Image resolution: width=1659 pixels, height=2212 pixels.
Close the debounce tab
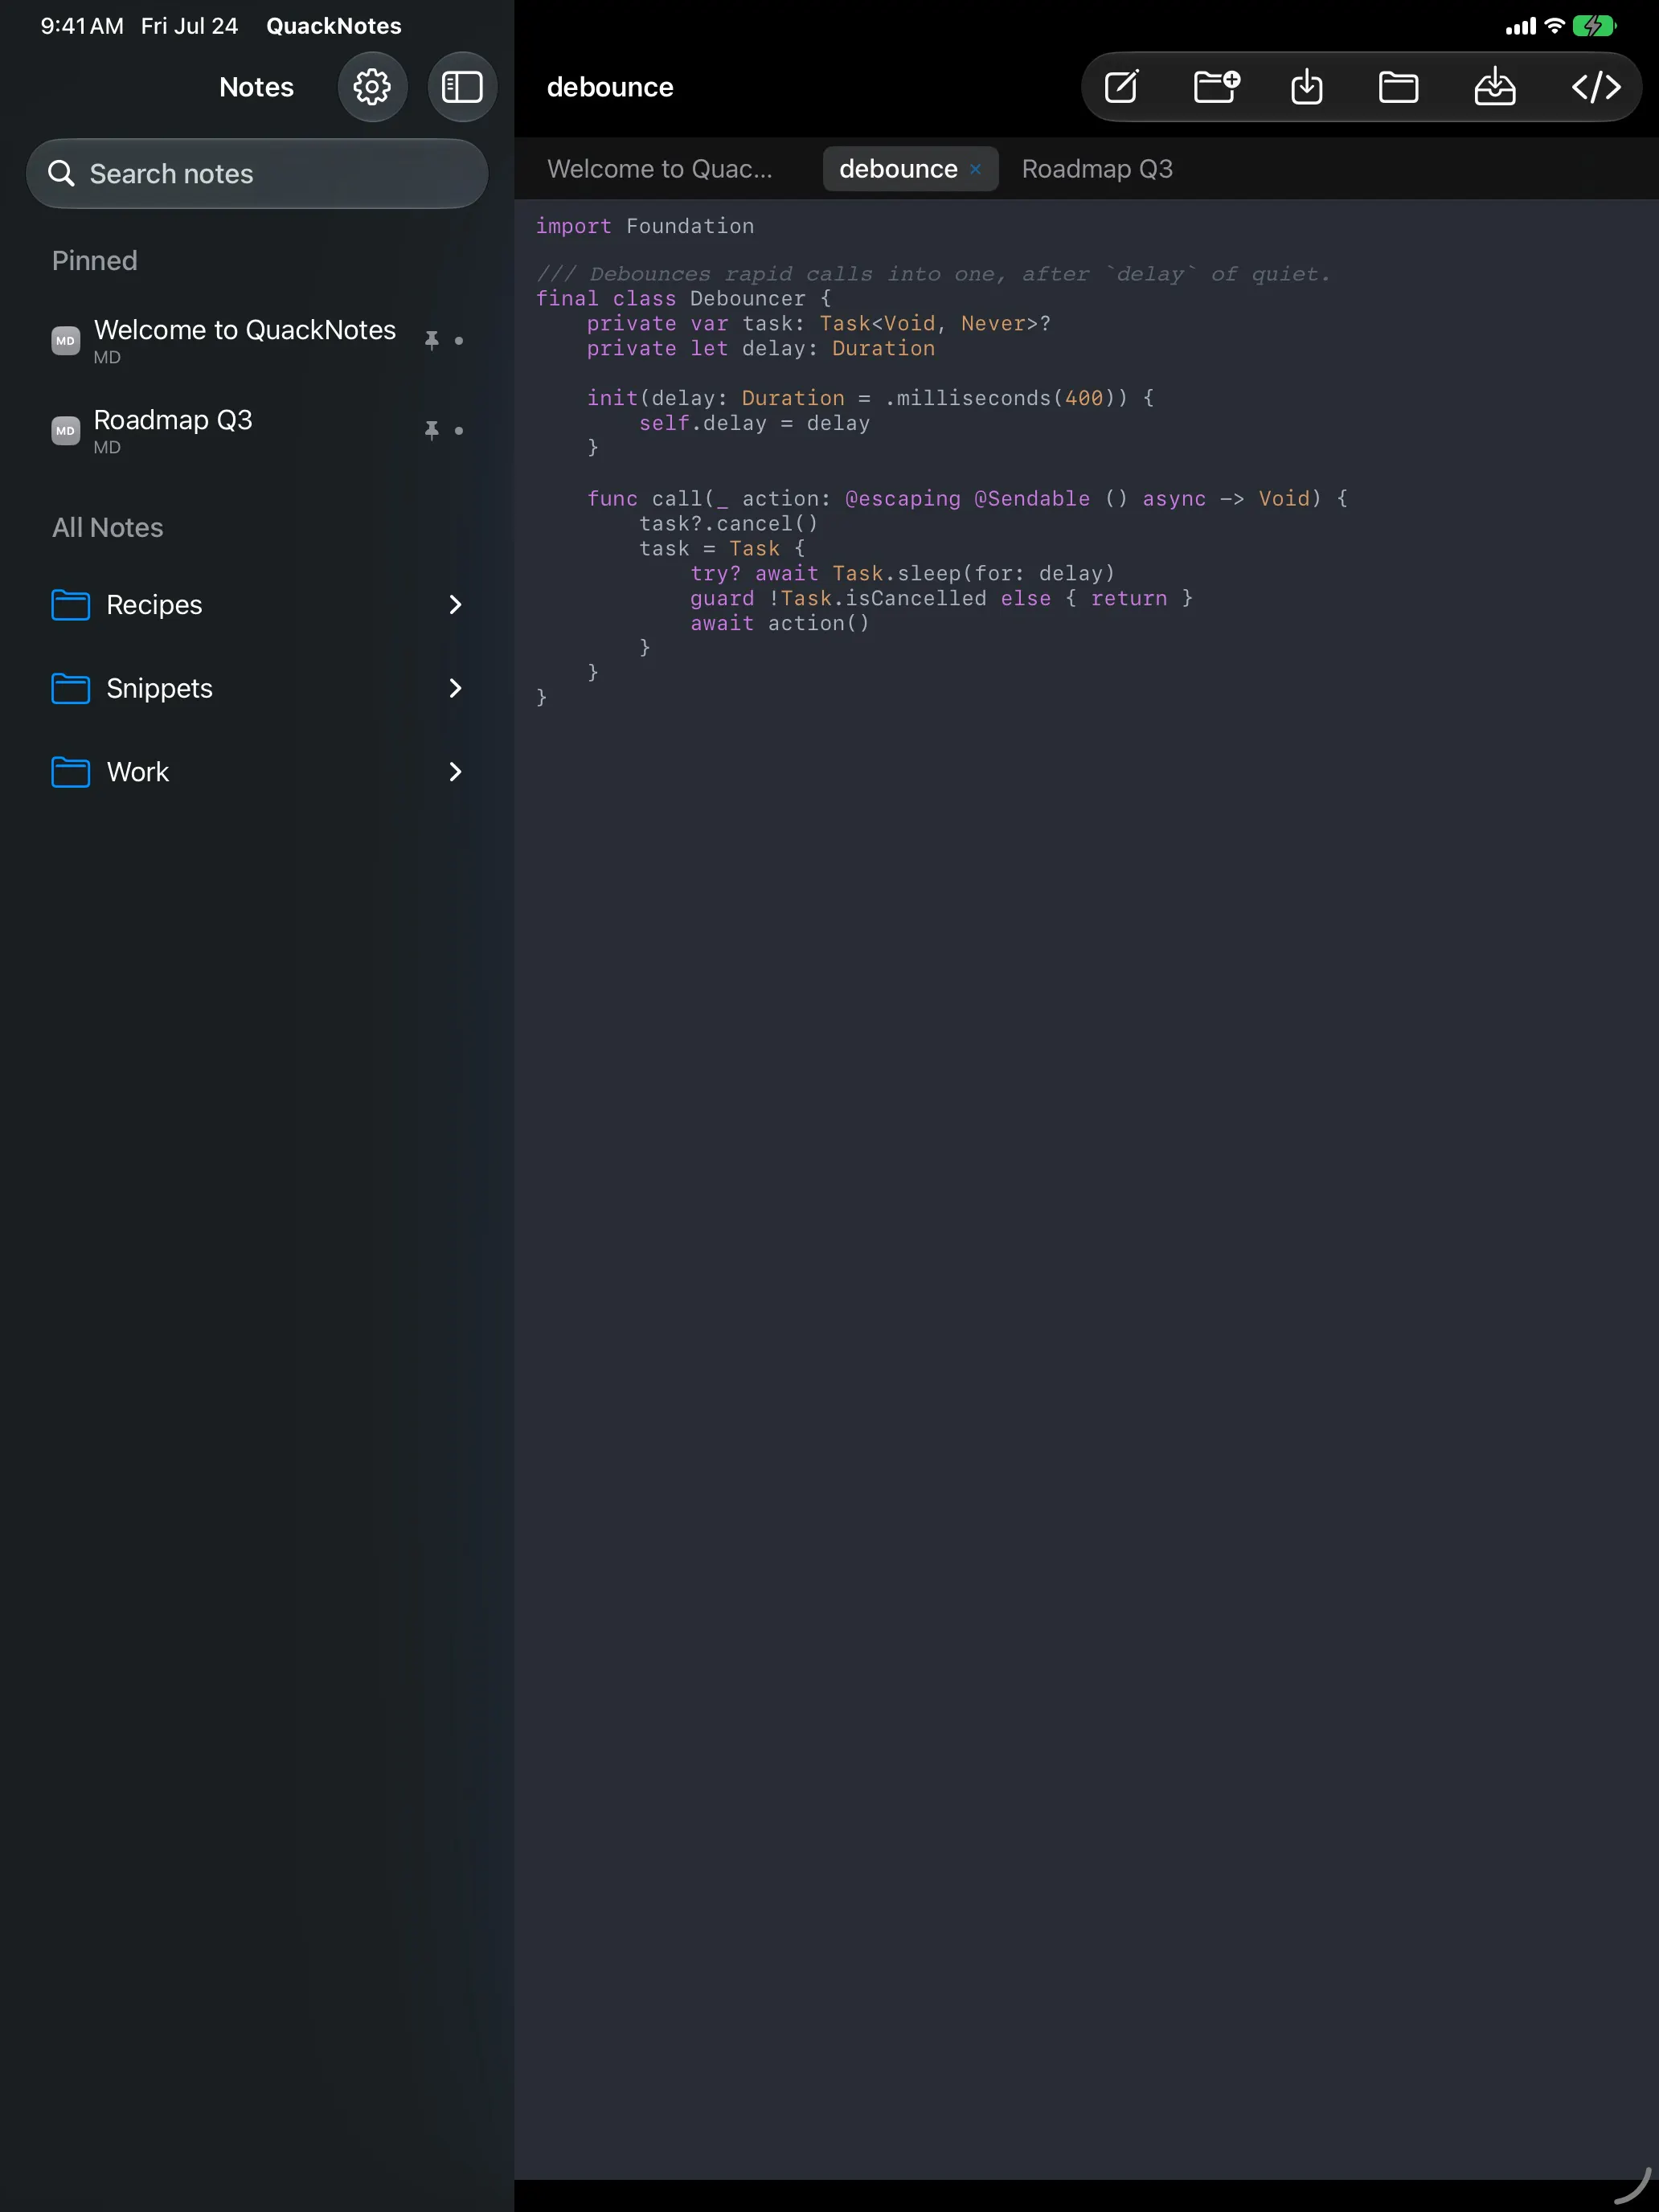975,169
